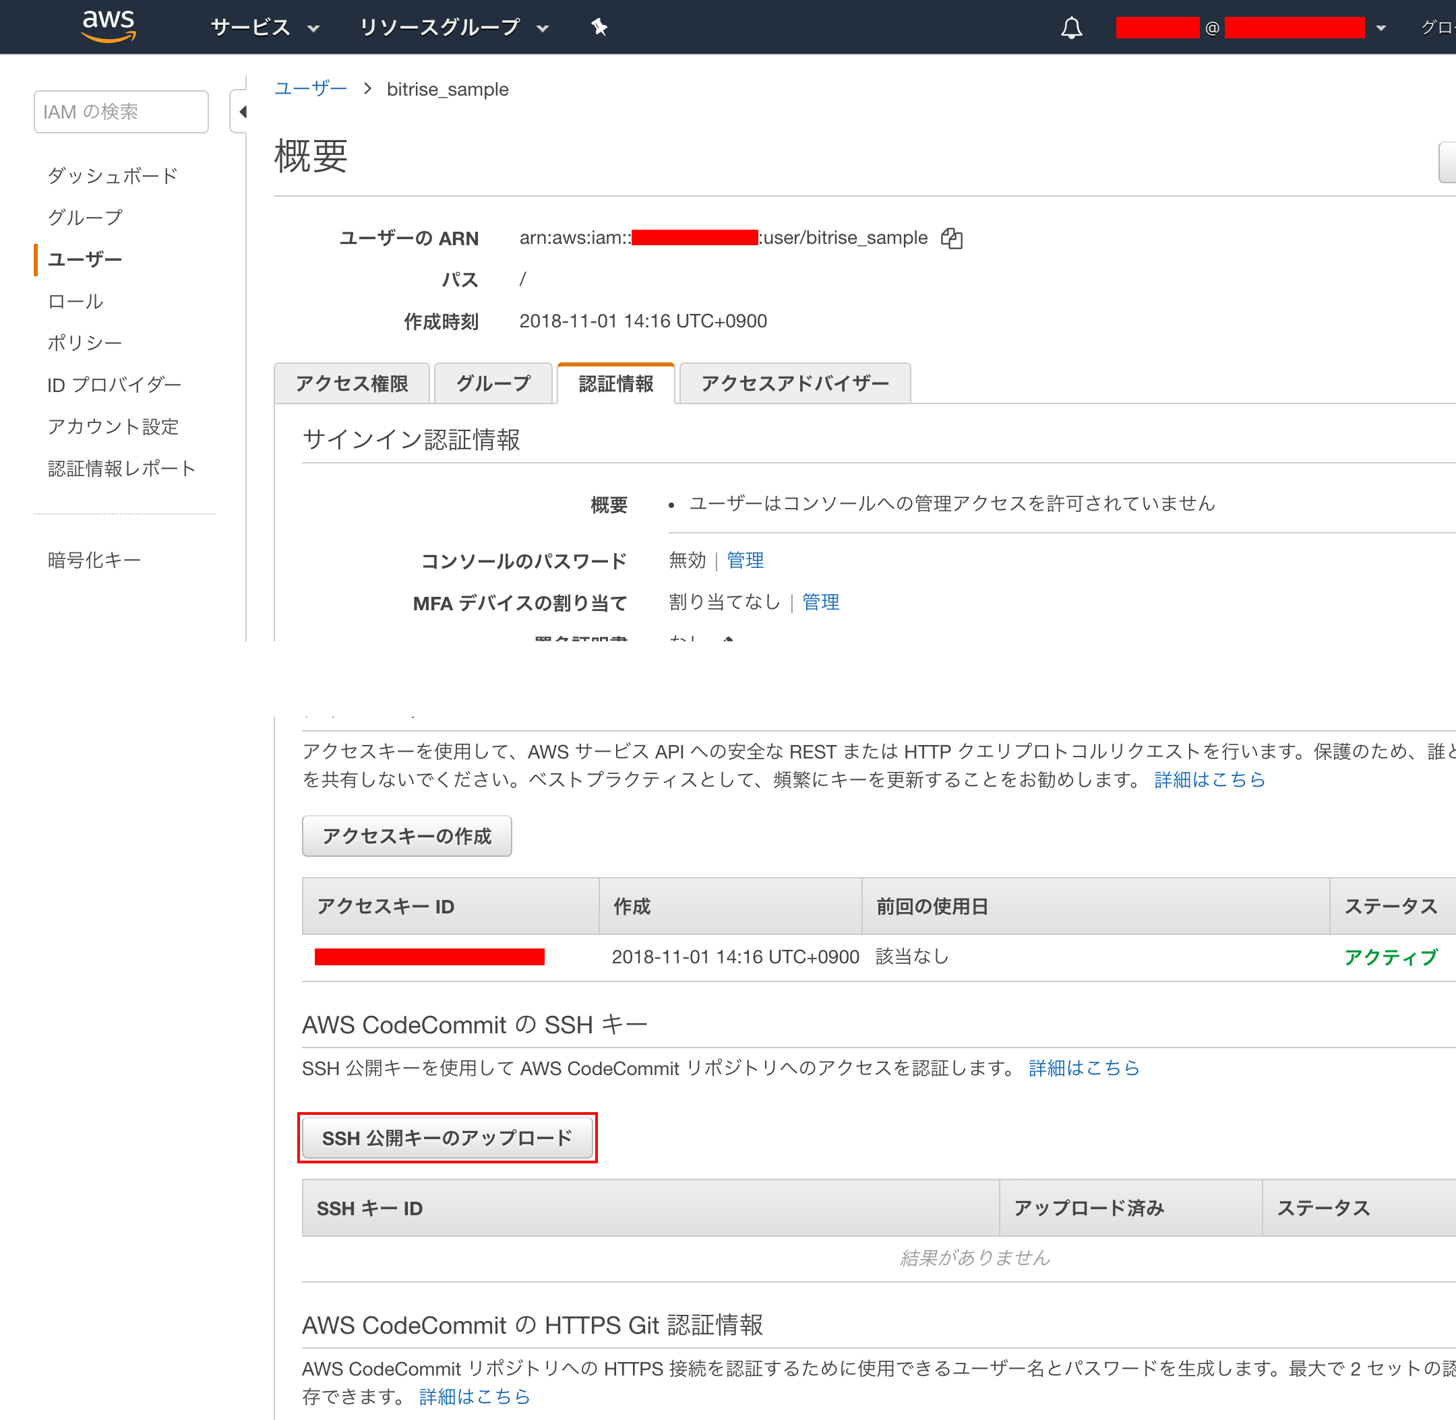Open the notifications bell icon
The image size is (1456, 1420).
click(1072, 28)
